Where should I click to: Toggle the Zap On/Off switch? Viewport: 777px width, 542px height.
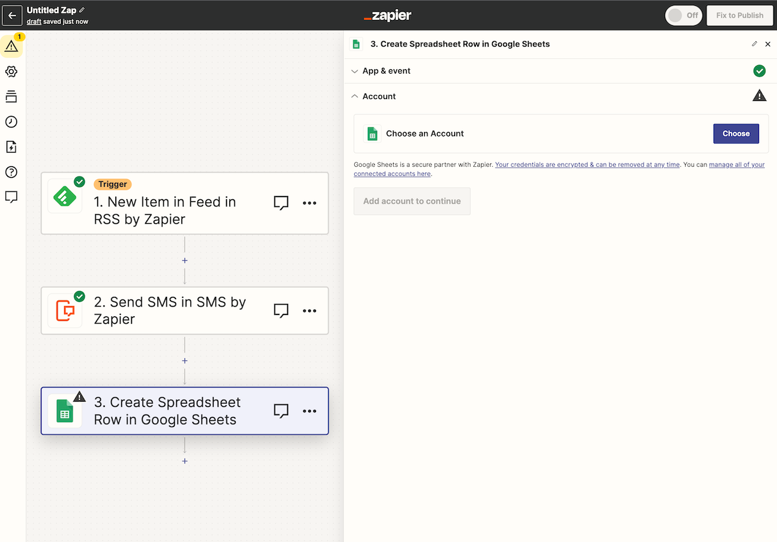[683, 16]
